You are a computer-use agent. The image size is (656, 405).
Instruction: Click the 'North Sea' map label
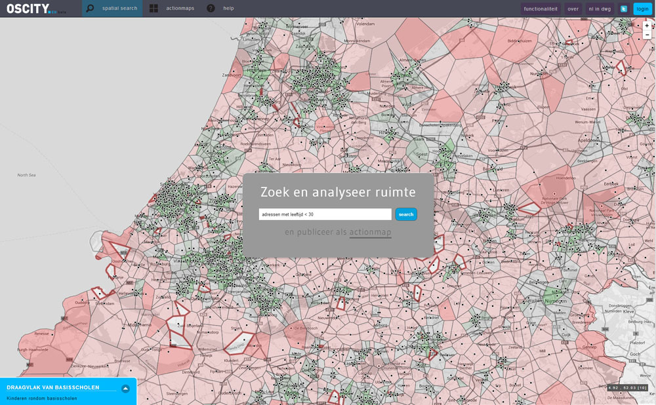[x=26, y=175]
